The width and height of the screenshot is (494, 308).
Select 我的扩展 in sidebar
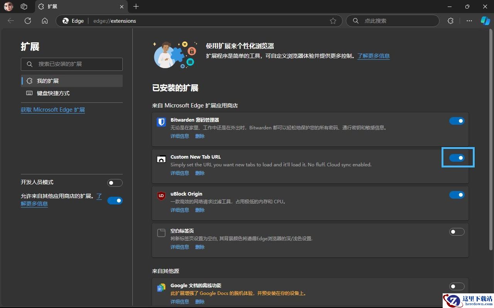(x=72, y=81)
